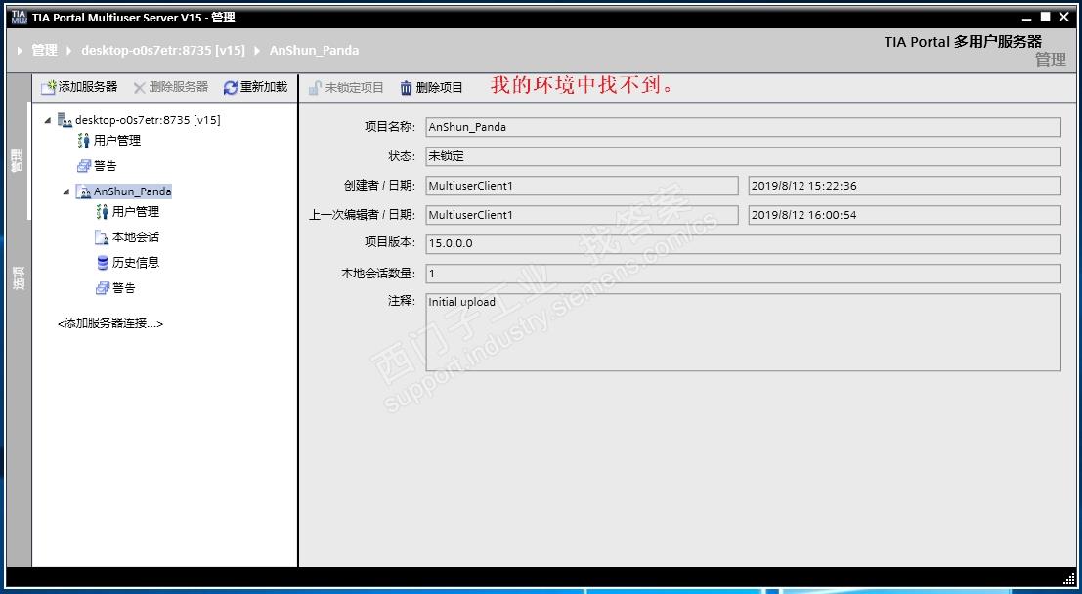Click the <添加服务器连接...> entry
Screen dimensions: 1082x594
(110, 323)
